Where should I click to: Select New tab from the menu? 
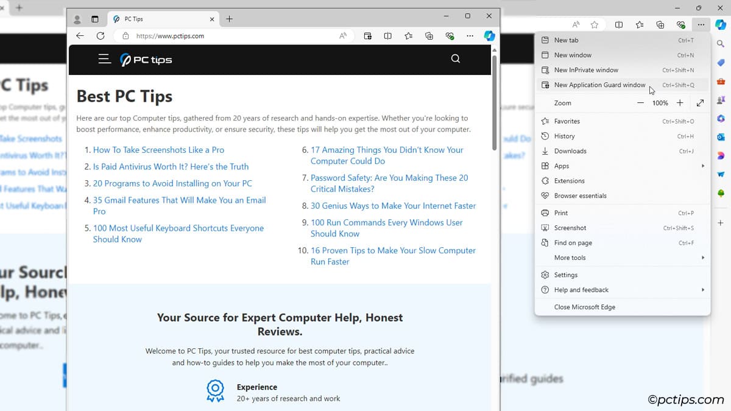point(623,40)
